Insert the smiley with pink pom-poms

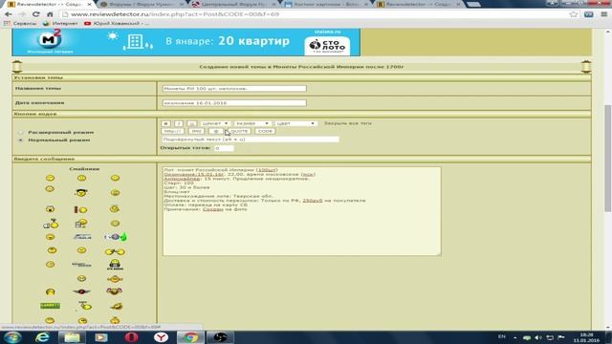coord(115,290)
